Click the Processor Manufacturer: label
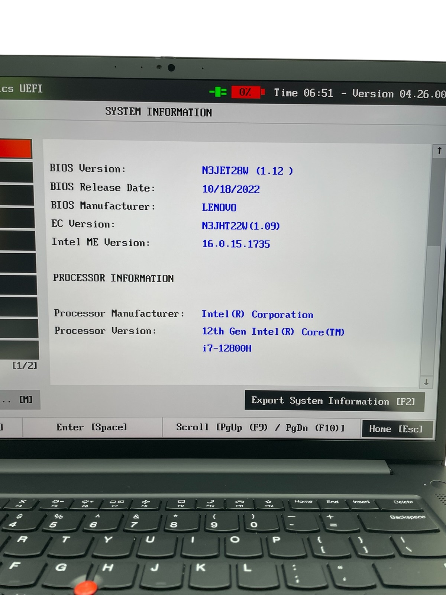This screenshot has height=595, width=446. point(119,313)
